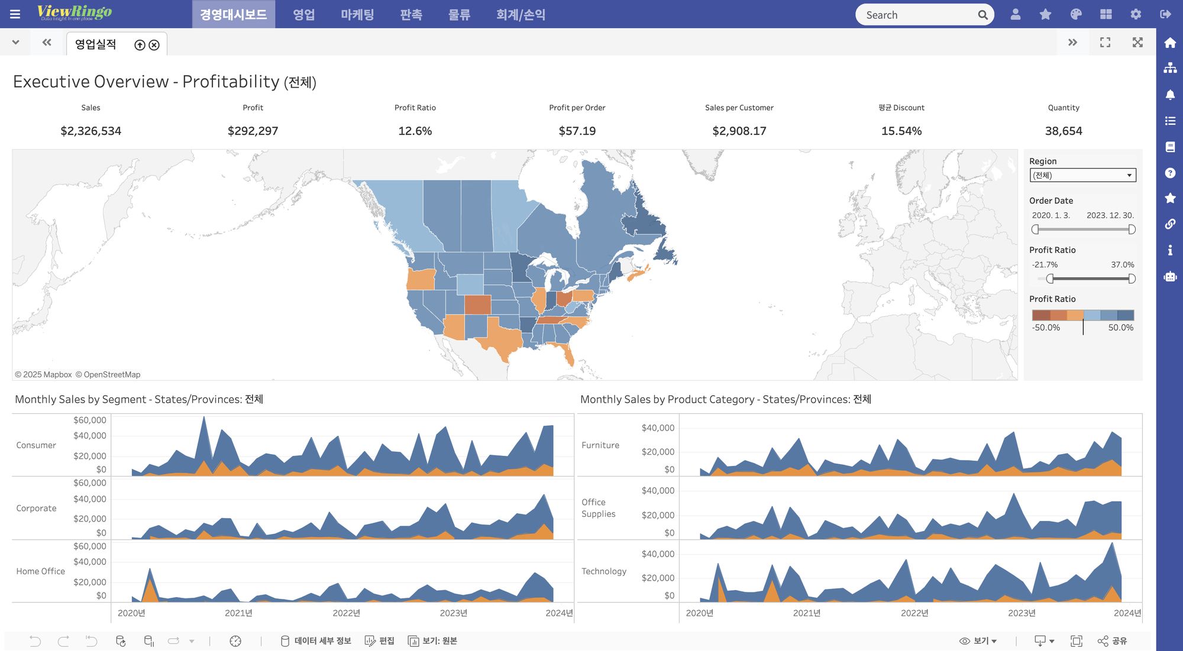Select the 영업실적 tab
Viewport: 1183px width, 651px height.
tap(96, 44)
